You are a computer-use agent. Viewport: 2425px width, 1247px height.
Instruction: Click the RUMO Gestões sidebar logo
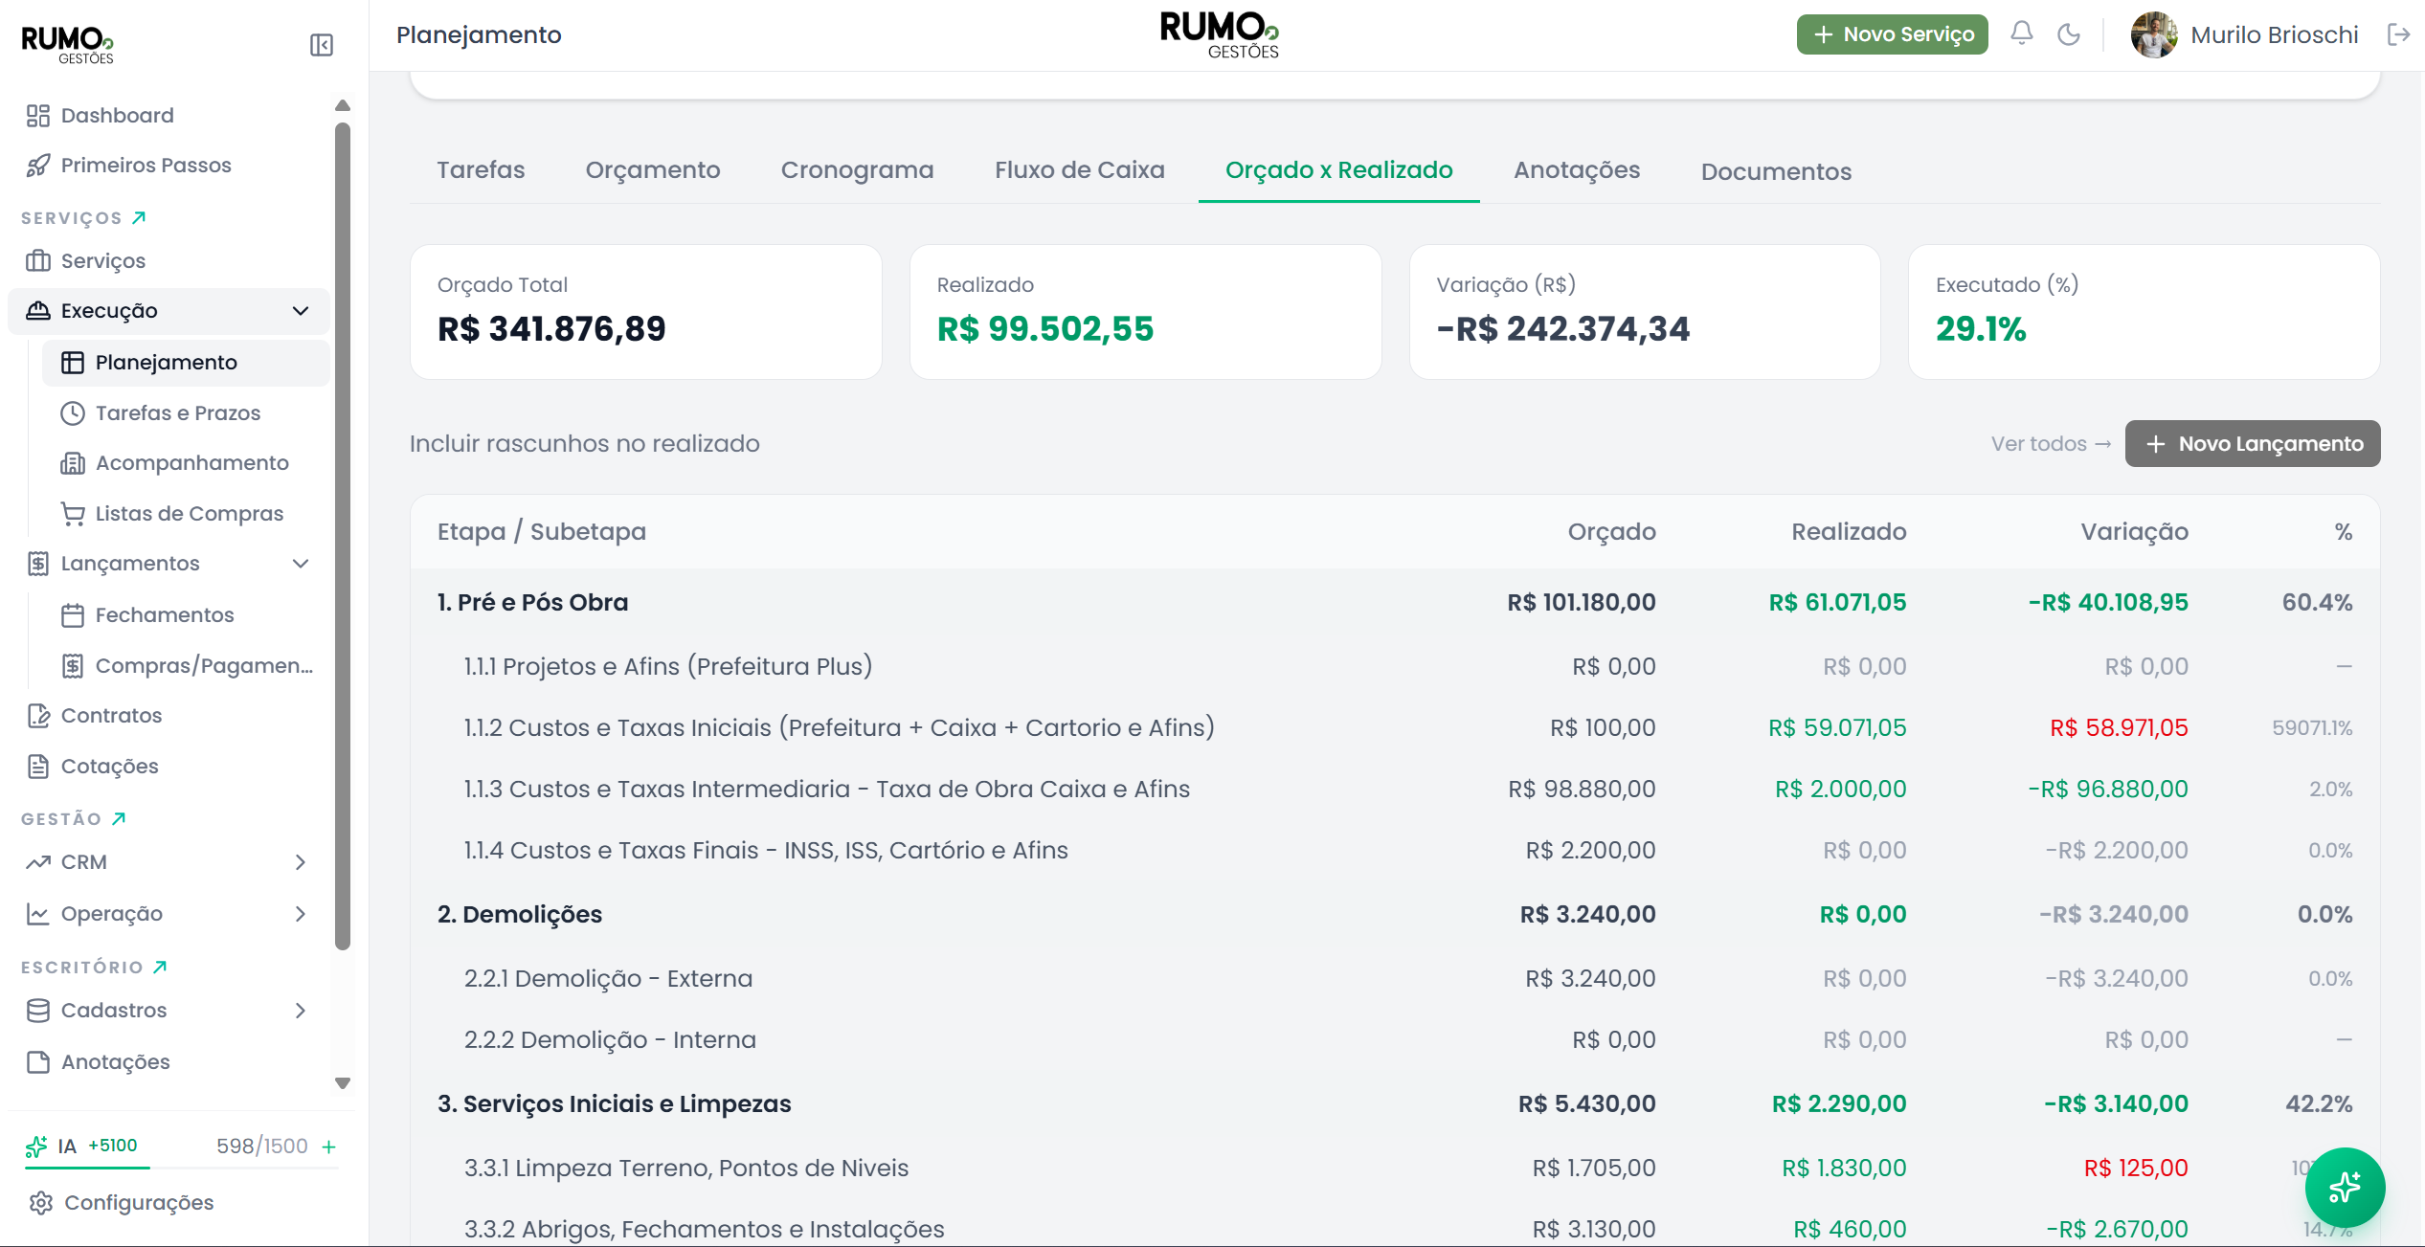point(67,44)
